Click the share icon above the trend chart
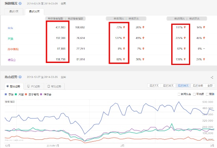Image resolution: width=217 pixels, height=148 pixels. [x=212, y=78]
